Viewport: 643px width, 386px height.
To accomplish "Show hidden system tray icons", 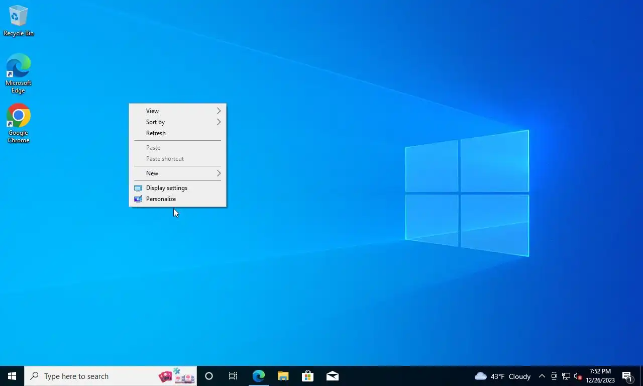I will click(542, 376).
